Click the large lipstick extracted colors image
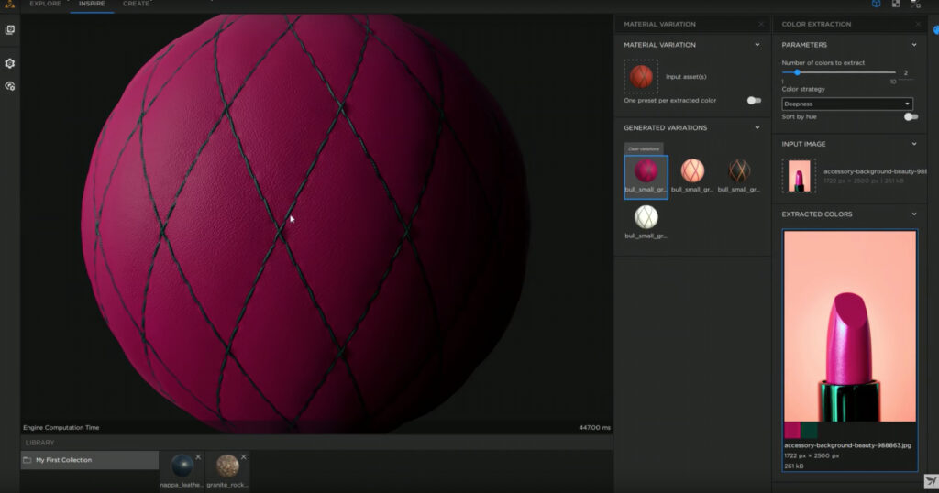The image size is (939, 493). 850,326
